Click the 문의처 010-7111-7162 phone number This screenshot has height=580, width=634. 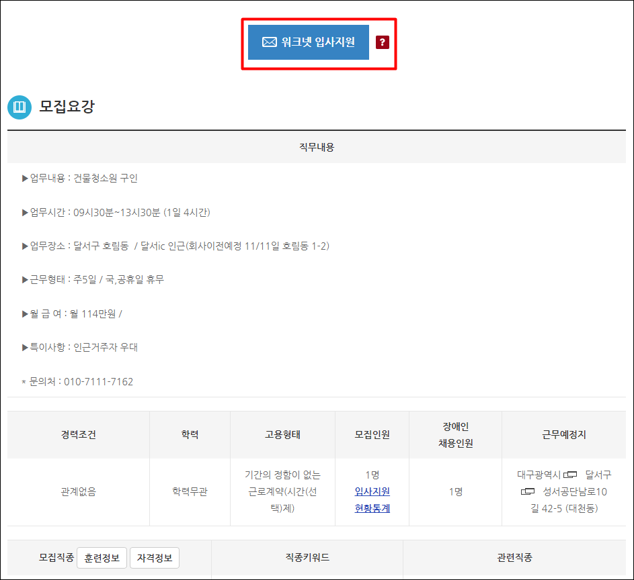click(98, 382)
